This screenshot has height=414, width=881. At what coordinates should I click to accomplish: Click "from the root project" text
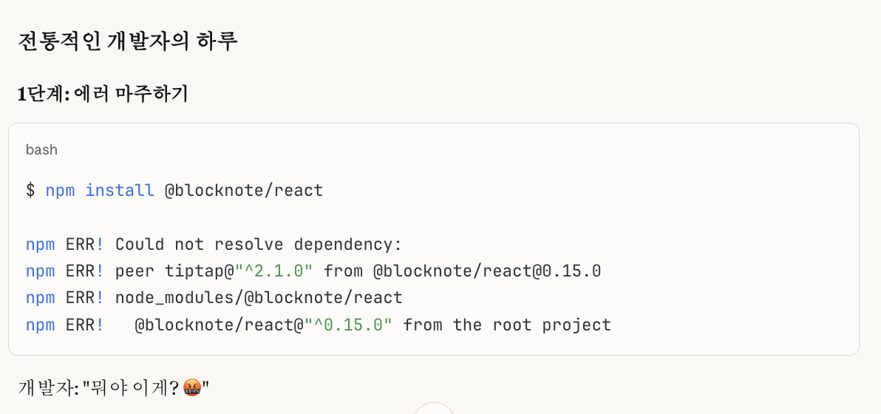coord(507,325)
